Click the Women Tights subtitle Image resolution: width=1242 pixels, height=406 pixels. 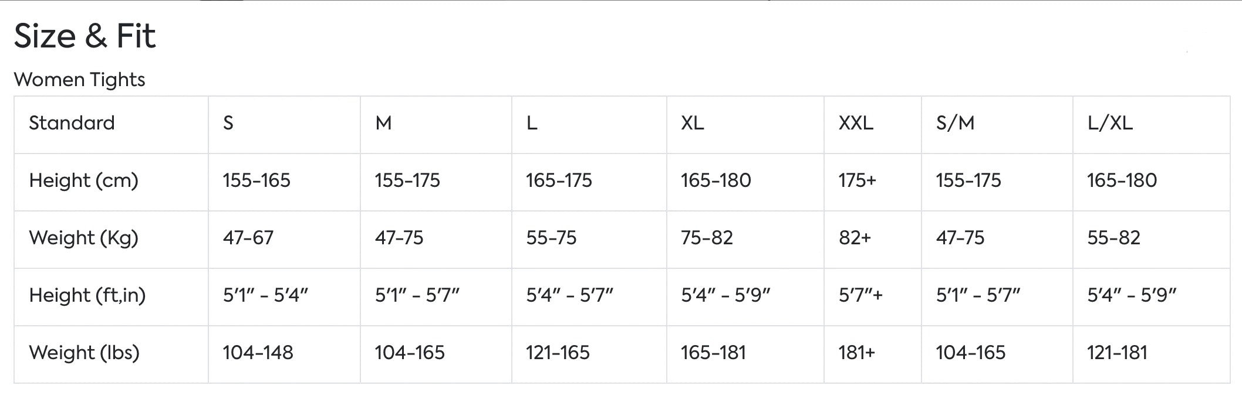79,80
